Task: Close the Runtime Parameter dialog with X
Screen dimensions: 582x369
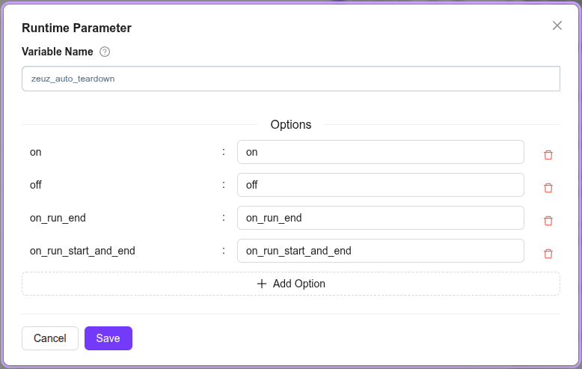Action: click(x=557, y=25)
